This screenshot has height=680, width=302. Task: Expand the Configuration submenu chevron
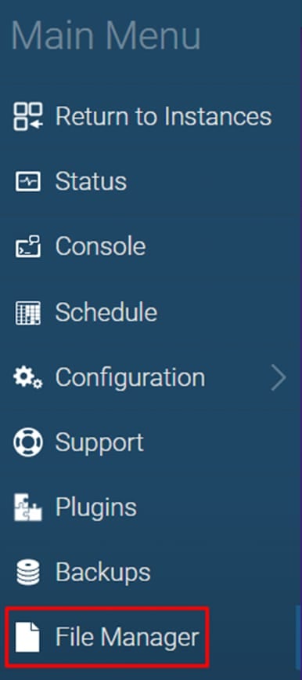click(279, 378)
